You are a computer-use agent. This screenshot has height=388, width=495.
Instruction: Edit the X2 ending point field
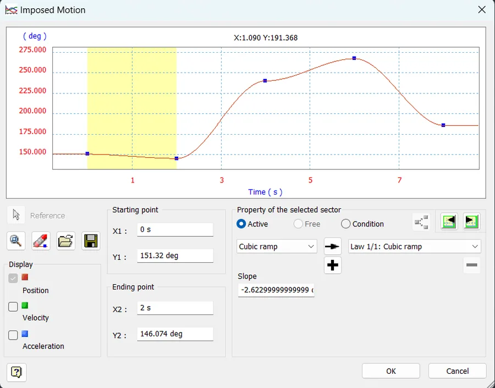(x=175, y=308)
